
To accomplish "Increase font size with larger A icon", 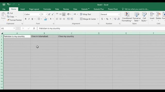I will click(49, 14).
